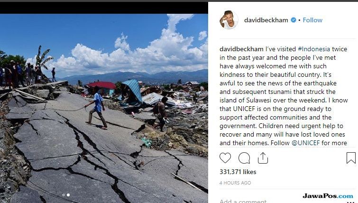The width and height of the screenshot is (358, 203).
Task: Open the davidbeckham username in the post header
Action: tap(266, 20)
